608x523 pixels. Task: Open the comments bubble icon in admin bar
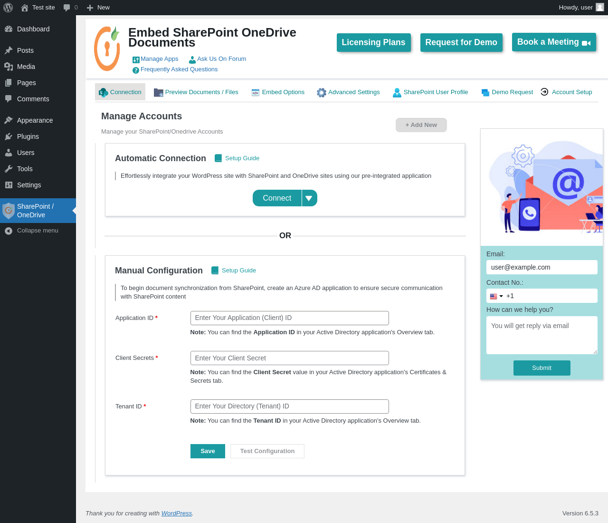(67, 8)
